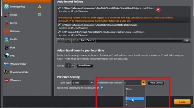Choose seat 3 in the list
Viewport: 194px width, 108px height.
point(134,99)
